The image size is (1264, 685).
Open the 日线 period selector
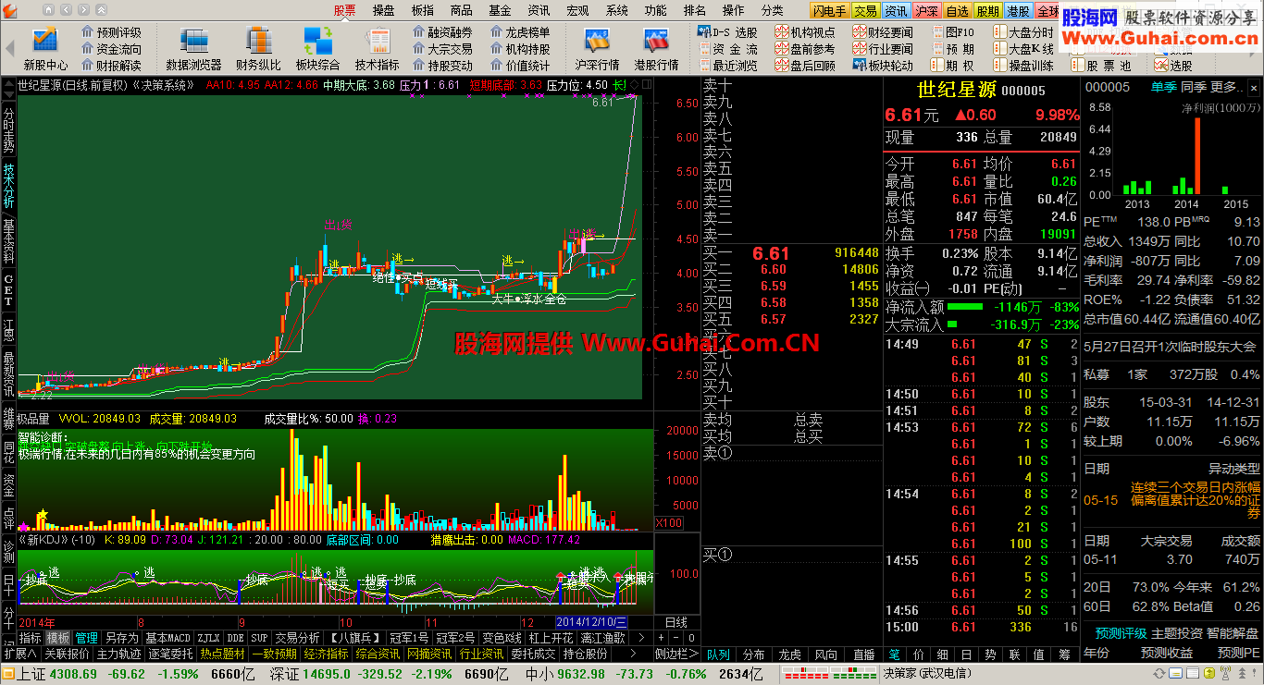pyautogui.click(x=676, y=622)
